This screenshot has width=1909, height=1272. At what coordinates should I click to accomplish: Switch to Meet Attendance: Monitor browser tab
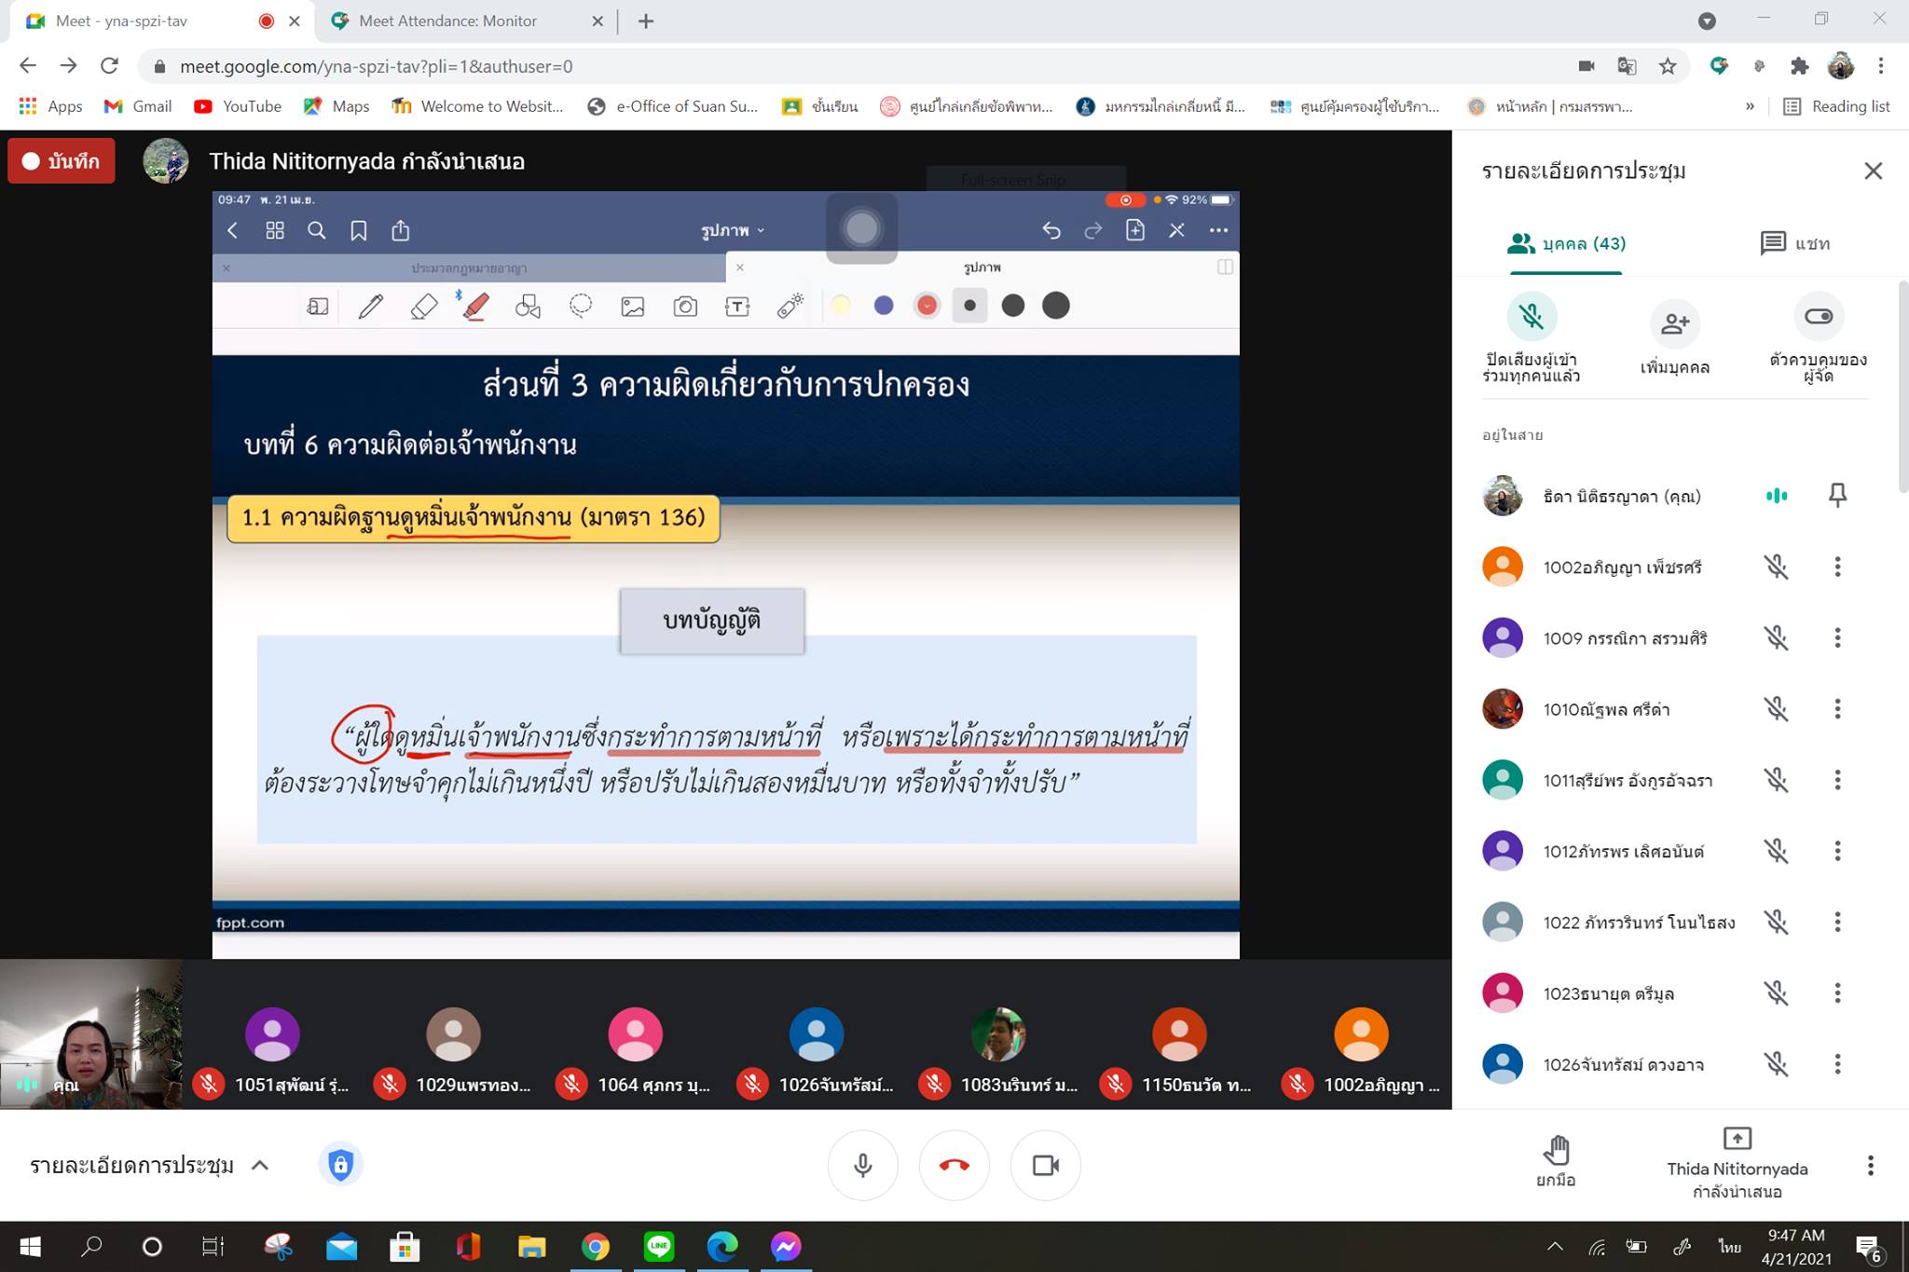coord(447,21)
